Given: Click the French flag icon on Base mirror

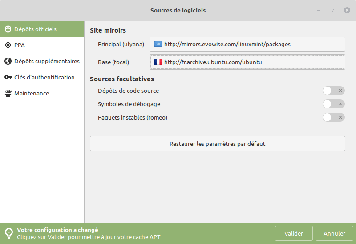Looking at the screenshot, I should point(158,62).
